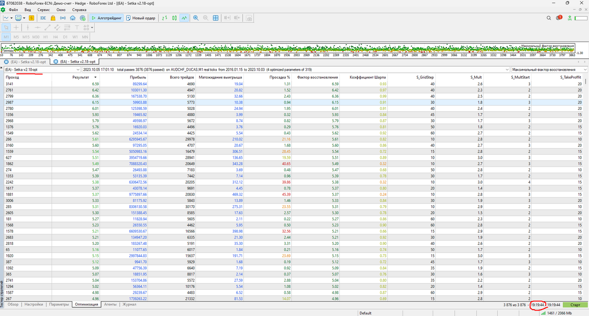
Task: Open the Файл menu
Action: click(13, 10)
